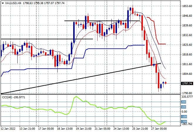Click the last red candle at 1797.74
This screenshot has width=194, height=132.
(165, 83)
